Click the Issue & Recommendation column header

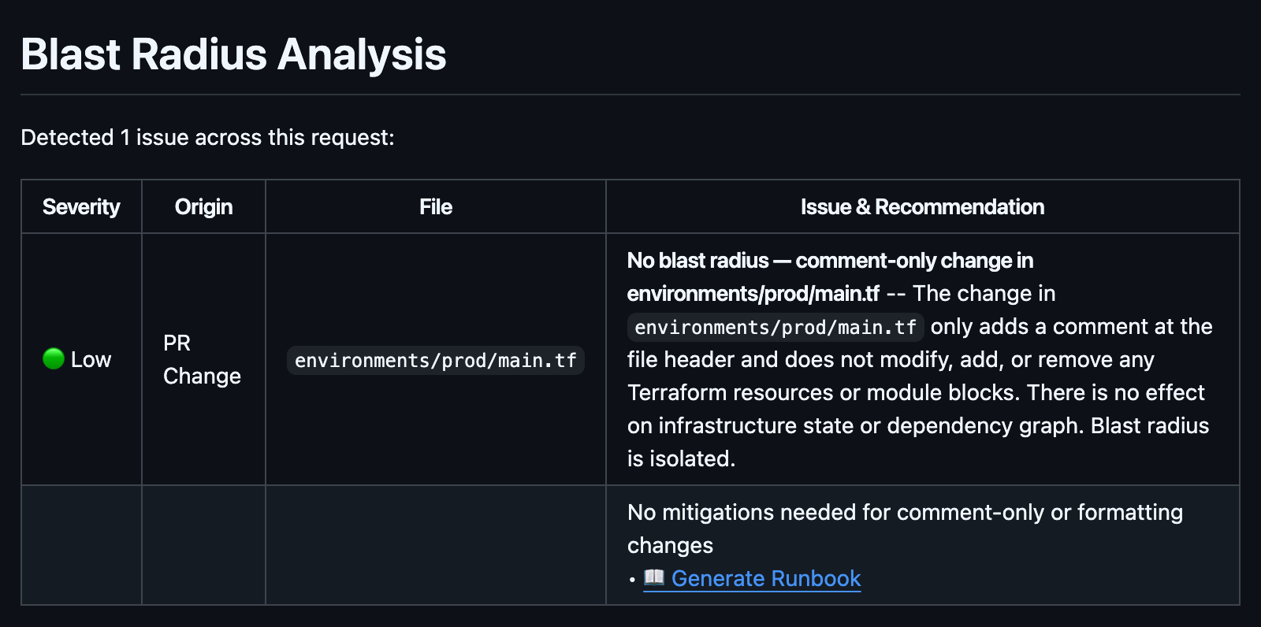(x=922, y=207)
